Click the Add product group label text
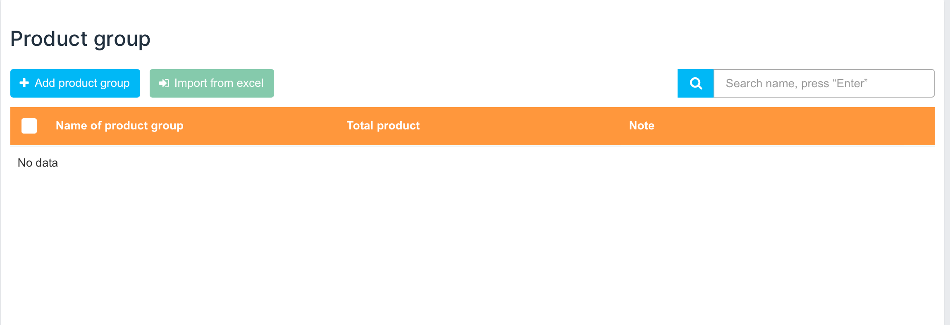950x325 pixels. (82, 83)
